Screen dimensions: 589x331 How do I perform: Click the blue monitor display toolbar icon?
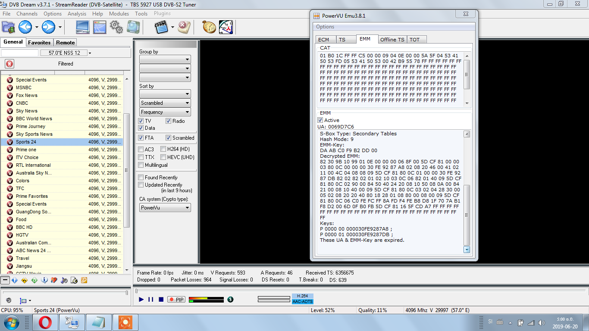(x=83, y=27)
